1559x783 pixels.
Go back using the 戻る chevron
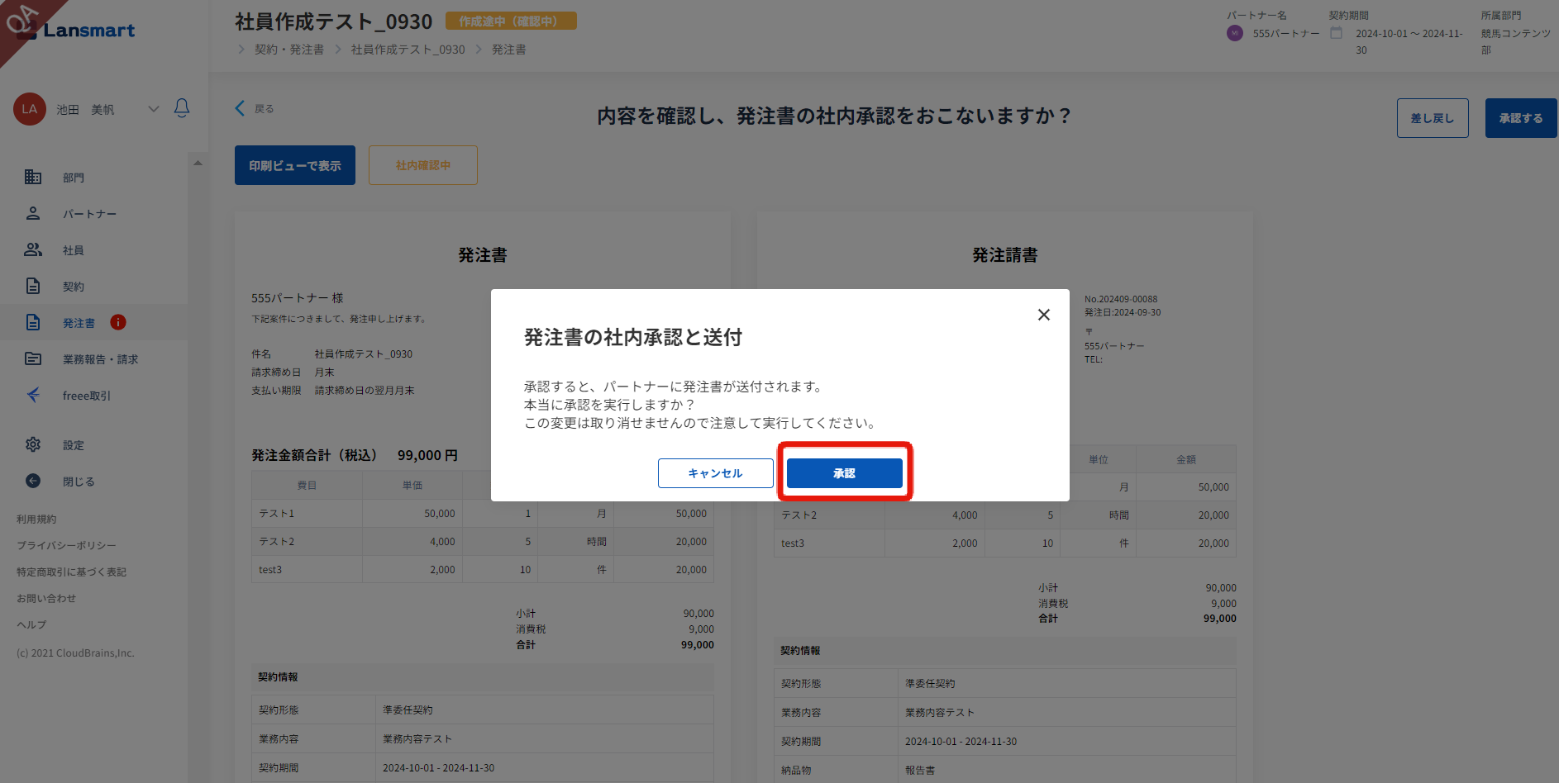point(240,108)
